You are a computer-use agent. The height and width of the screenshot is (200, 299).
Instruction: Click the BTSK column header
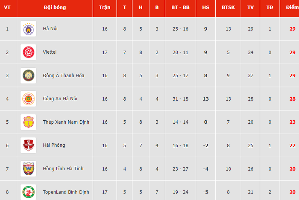coord(228,7)
